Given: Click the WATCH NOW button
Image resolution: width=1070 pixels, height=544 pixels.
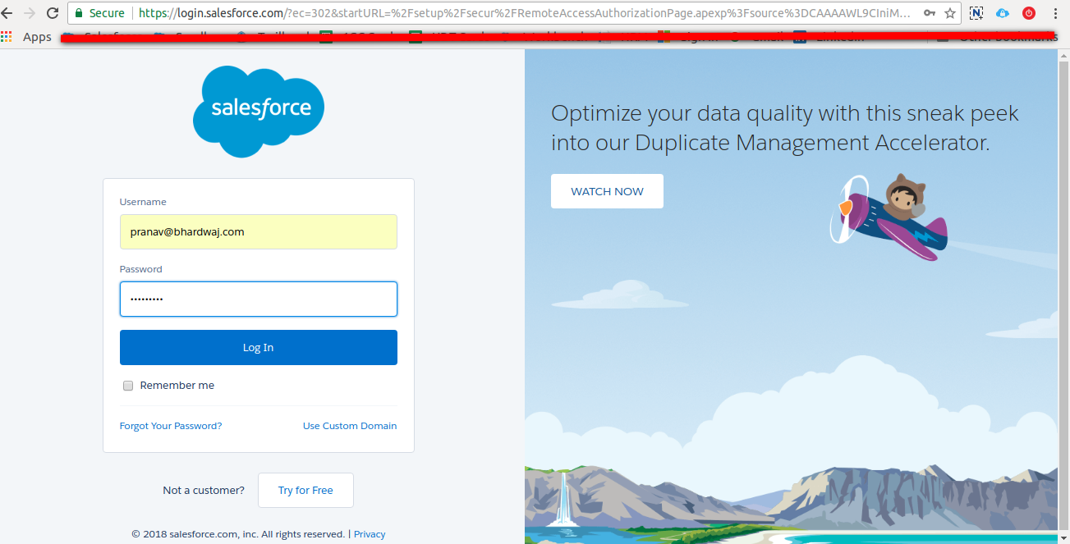Looking at the screenshot, I should point(607,191).
